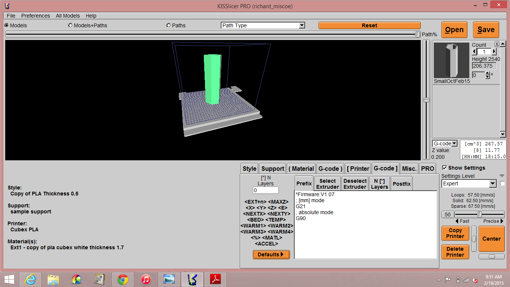Screen dimensions: 510x287
Task: Switch to the Misc. tab
Action: pos(410,169)
